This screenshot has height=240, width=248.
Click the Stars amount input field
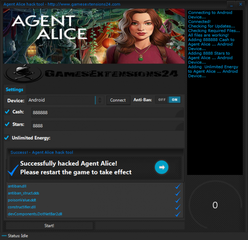[108, 126]
